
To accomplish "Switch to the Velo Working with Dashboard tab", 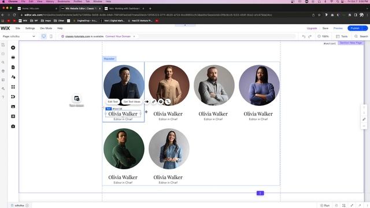I will pyautogui.click(x=124, y=9).
